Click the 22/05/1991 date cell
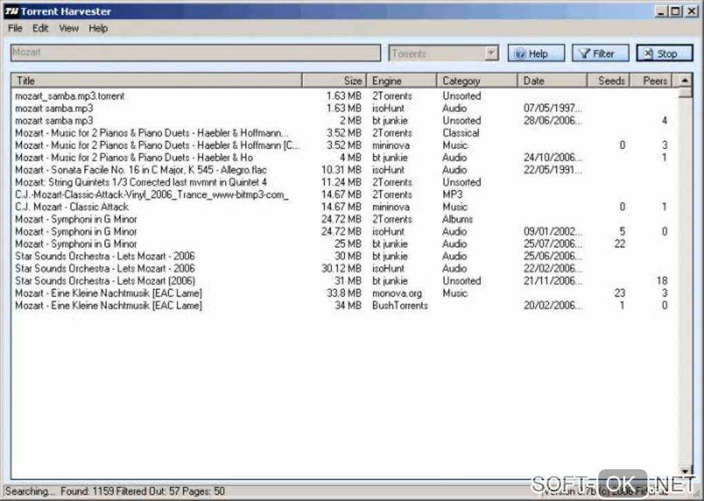The height and width of the screenshot is (501, 704). point(553,170)
